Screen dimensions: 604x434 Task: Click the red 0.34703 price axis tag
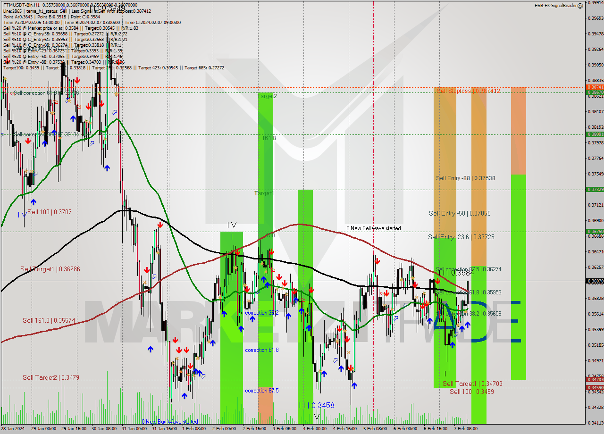pyautogui.click(x=595, y=379)
